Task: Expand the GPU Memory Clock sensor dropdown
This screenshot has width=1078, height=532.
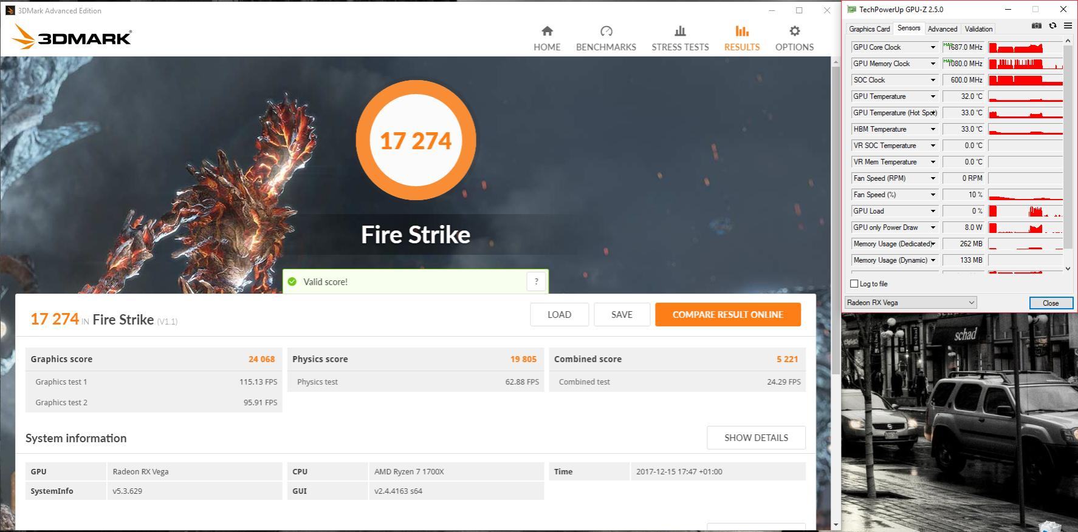Action: 933,64
